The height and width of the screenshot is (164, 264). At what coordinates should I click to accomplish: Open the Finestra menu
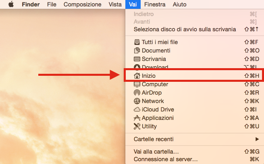point(155,4)
